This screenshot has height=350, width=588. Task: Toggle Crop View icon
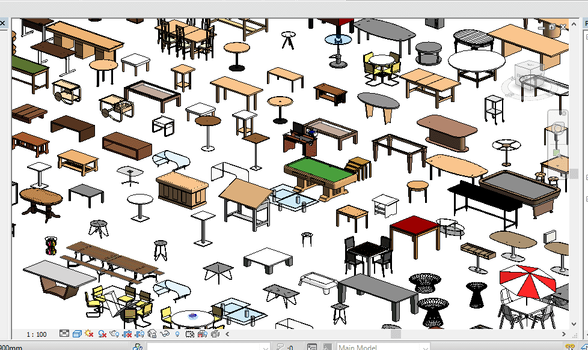click(127, 334)
